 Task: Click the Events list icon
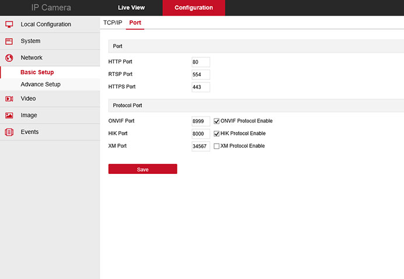pyautogui.click(x=9, y=132)
